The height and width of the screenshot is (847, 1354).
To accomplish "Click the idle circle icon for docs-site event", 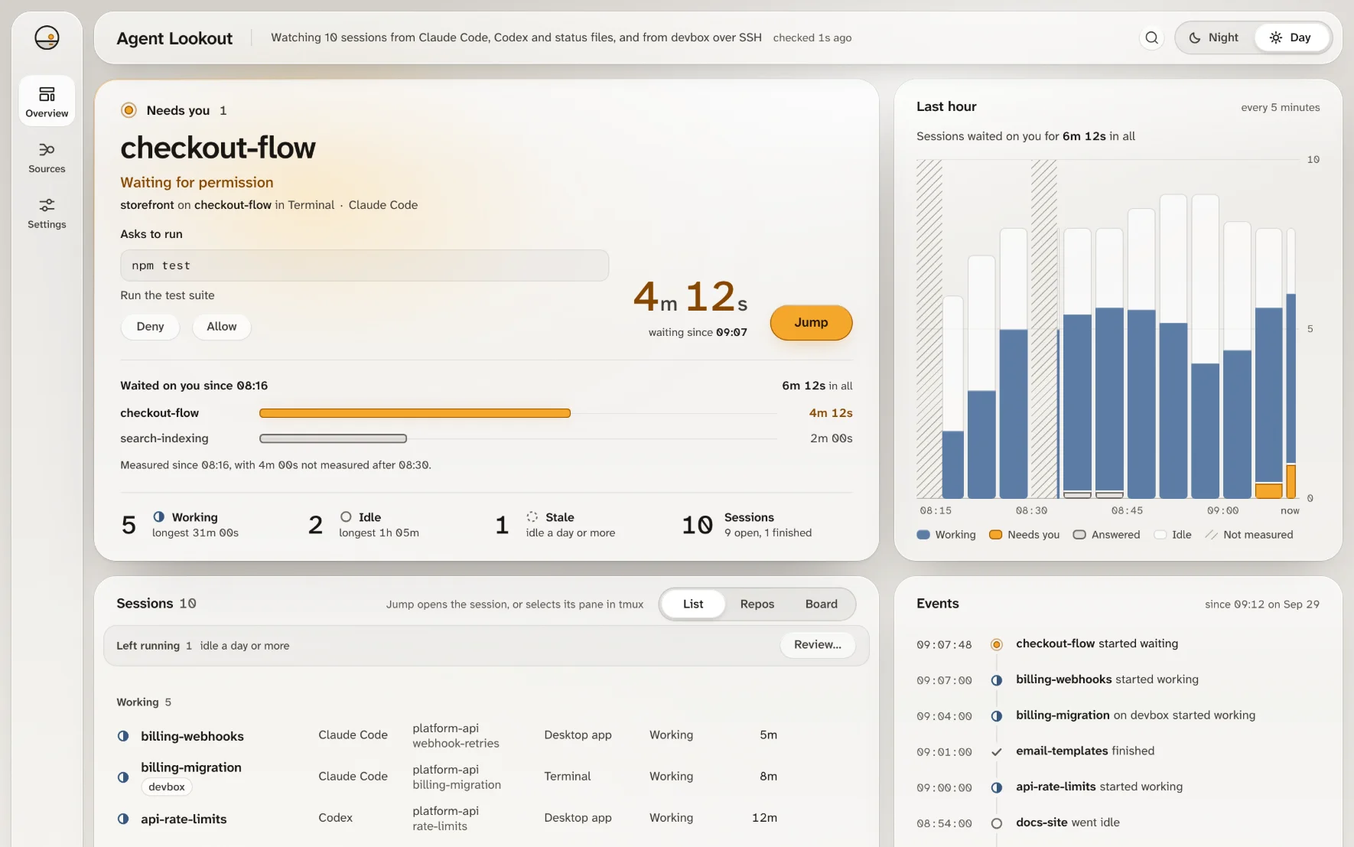I will click(997, 823).
